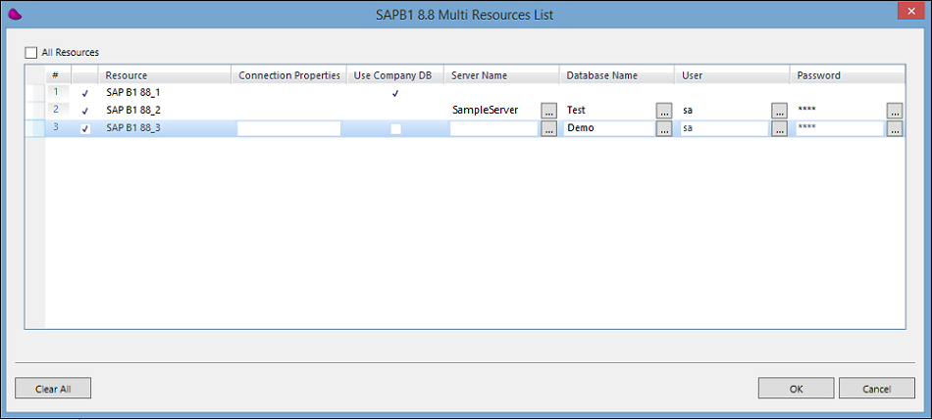Open User browse button in SAP B1 88_2 row
The image size is (932, 420).
pos(779,111)
